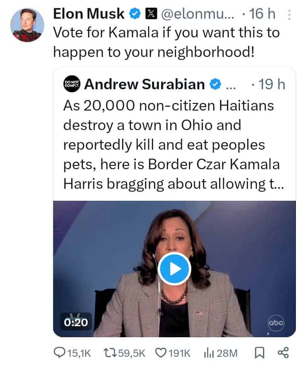Open the Elon Musk display name
This screenshot has width=306, height=367.
pos(89,14)
